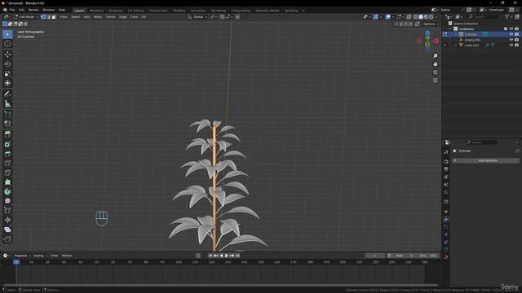The image size is (522, 293).
Task: Select the Shrink/Fatten tool
Action: coord(7,220)
